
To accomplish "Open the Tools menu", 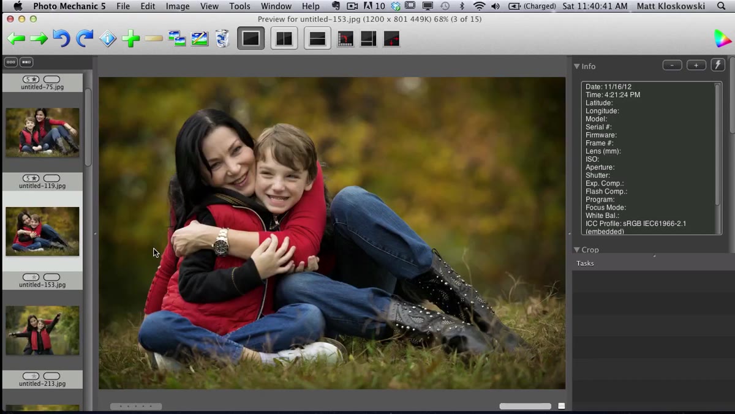I will point(239,6).
